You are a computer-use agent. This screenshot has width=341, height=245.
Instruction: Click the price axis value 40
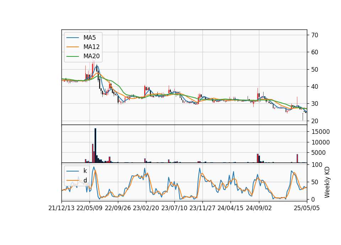point(315,87)
